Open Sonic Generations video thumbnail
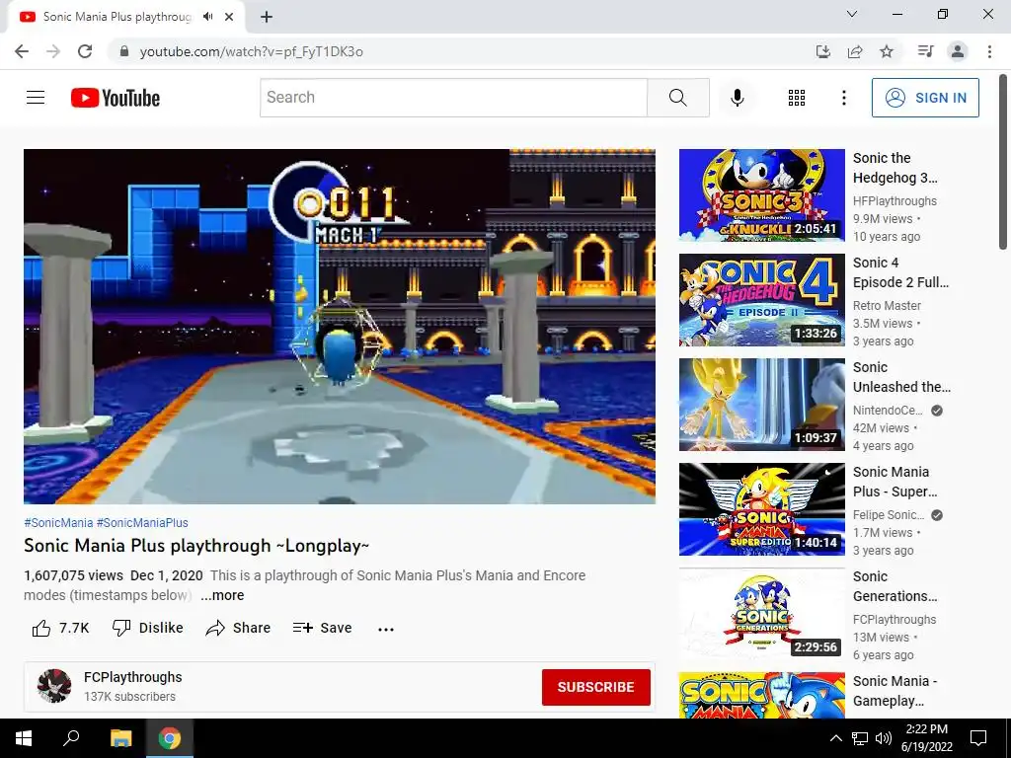This screenshot has width=1011, height=758. 761,614
